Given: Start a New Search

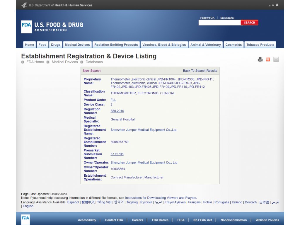Looking at the screenshot, I should point(92,71).
